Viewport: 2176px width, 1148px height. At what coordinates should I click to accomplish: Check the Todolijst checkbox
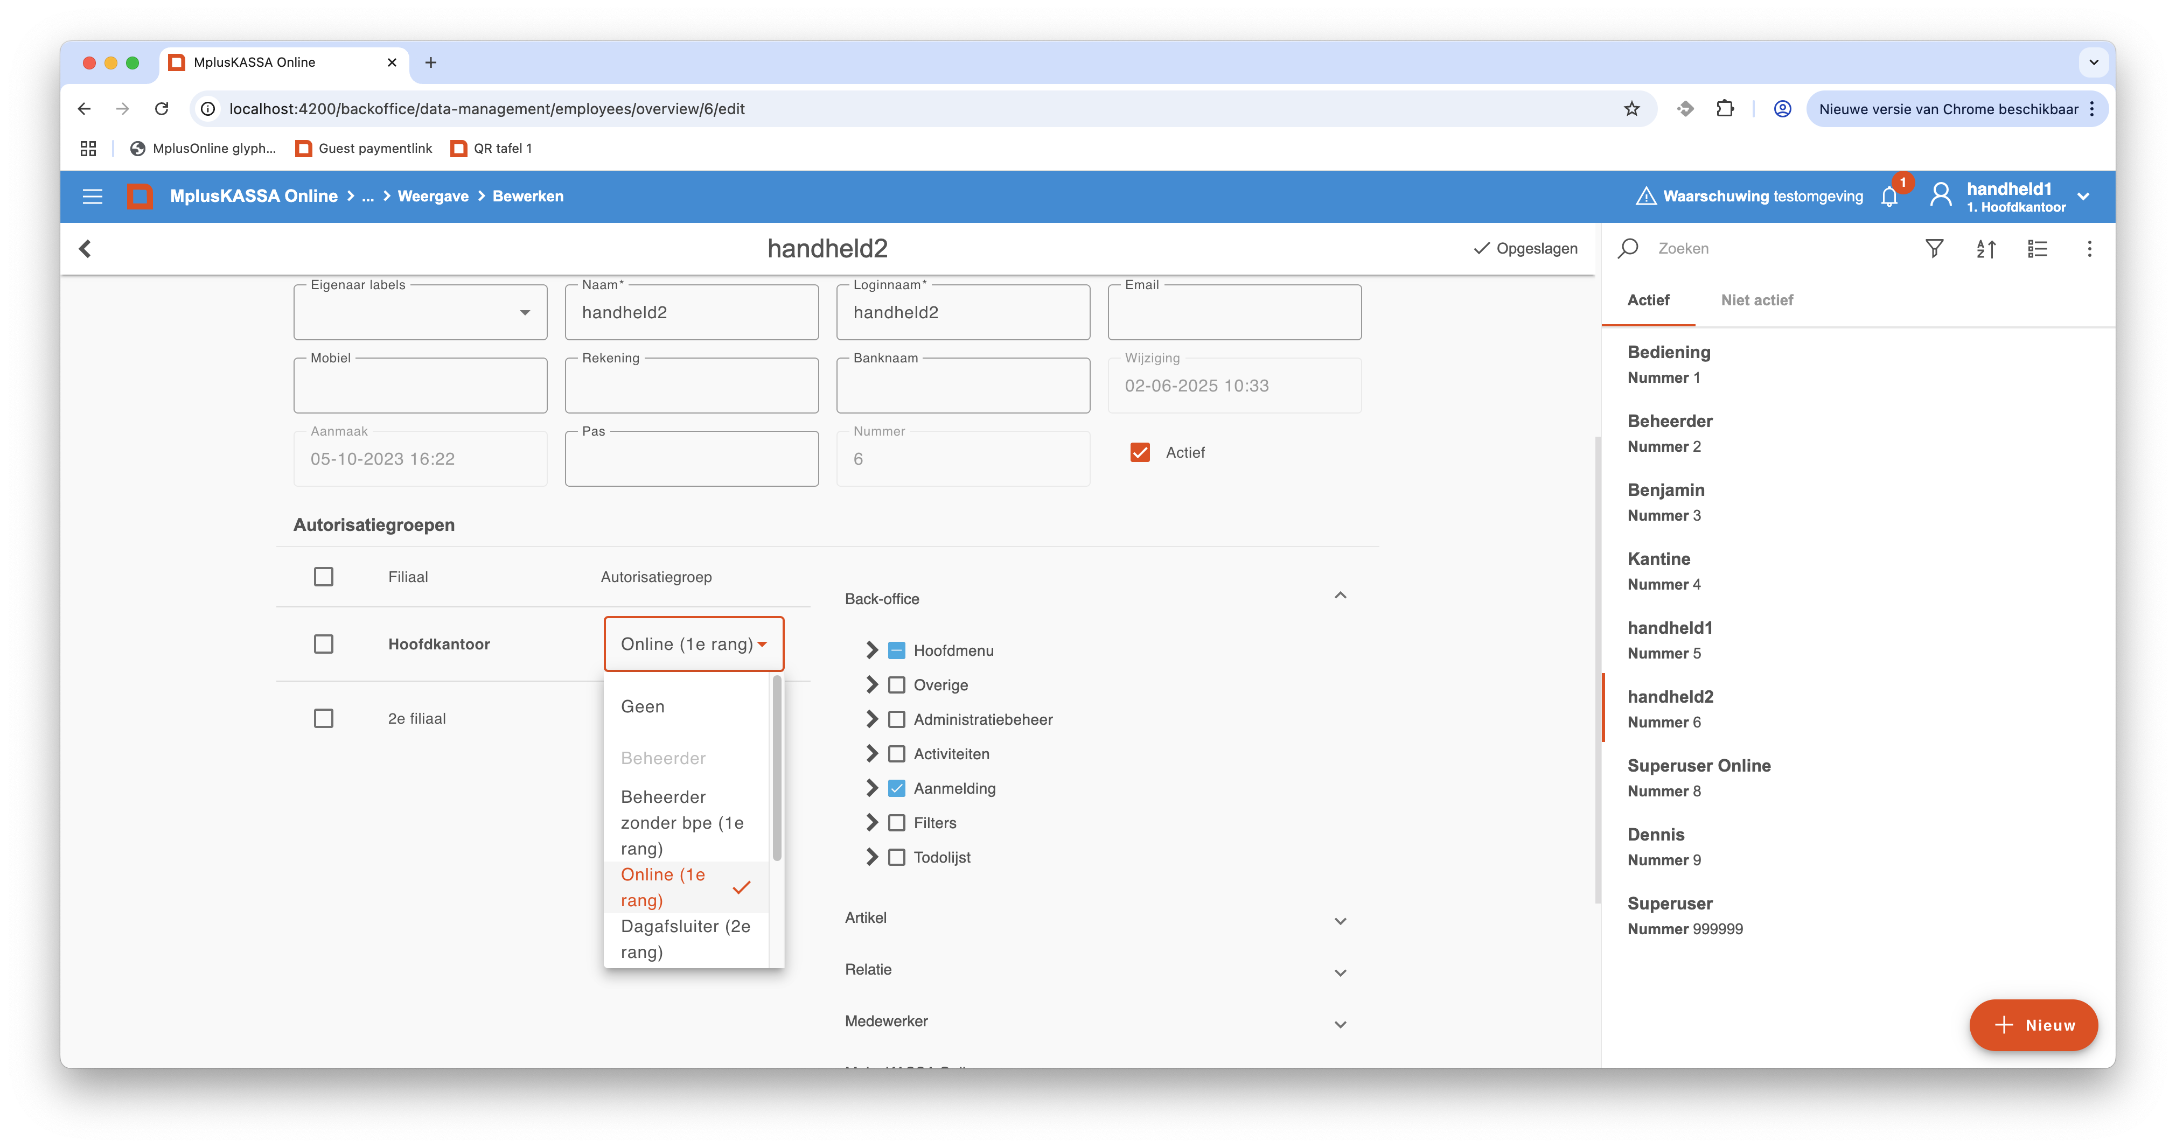897,857
